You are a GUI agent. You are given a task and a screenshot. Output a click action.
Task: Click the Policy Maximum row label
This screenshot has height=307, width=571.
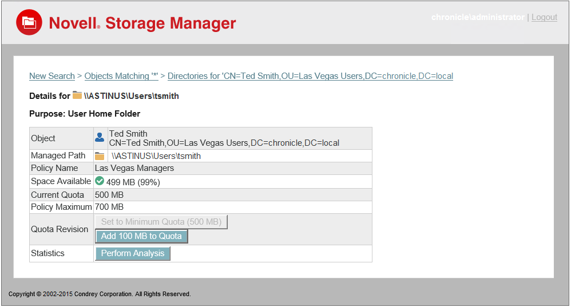pos(61,207)
